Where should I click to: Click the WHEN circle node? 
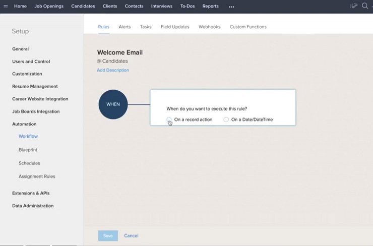click(x=113, y=104)
